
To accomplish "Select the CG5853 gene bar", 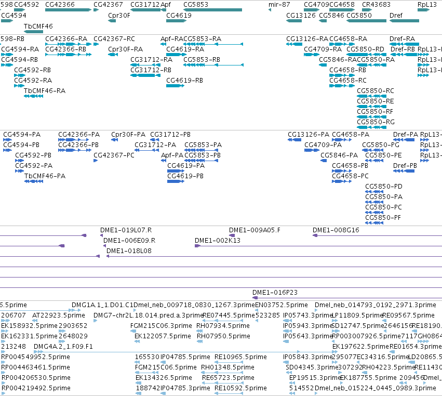I will 212,10.
